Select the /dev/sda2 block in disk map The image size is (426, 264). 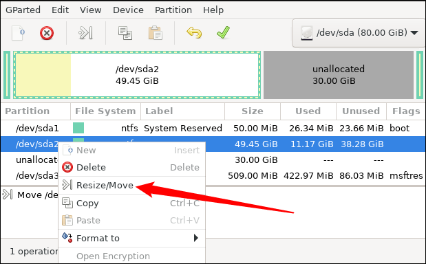tap(137, 75)
